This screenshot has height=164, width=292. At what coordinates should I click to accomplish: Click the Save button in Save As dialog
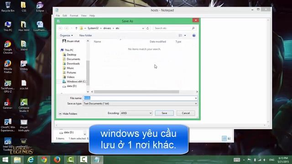[164, 113]
